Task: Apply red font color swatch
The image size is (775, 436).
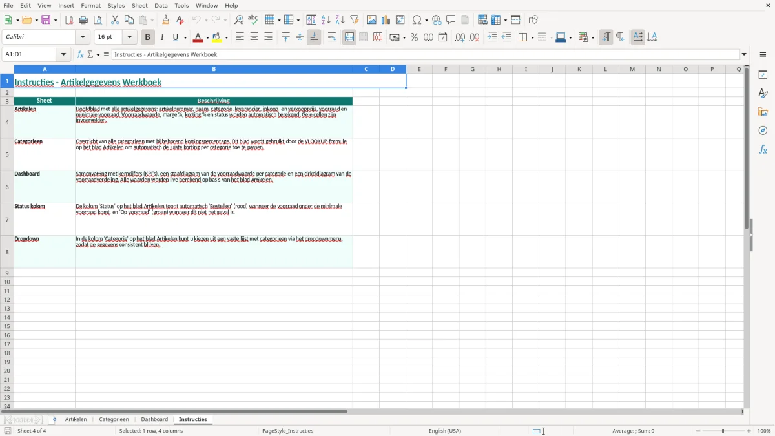Action: click(198, 37)
